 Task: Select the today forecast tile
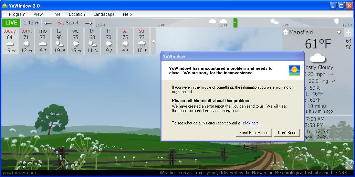point(10,41)
